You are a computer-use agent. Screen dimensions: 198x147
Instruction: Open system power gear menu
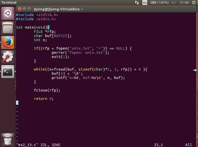(x=194, y=2)
